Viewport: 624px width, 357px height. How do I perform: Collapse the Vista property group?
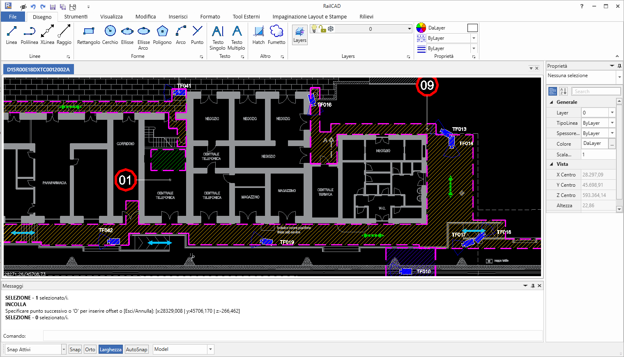point(552,164)
